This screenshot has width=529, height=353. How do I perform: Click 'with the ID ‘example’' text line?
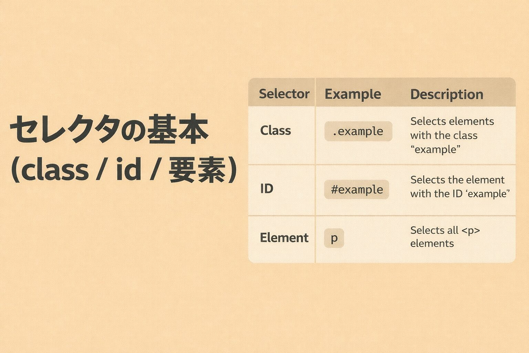[x=460, y=194]
